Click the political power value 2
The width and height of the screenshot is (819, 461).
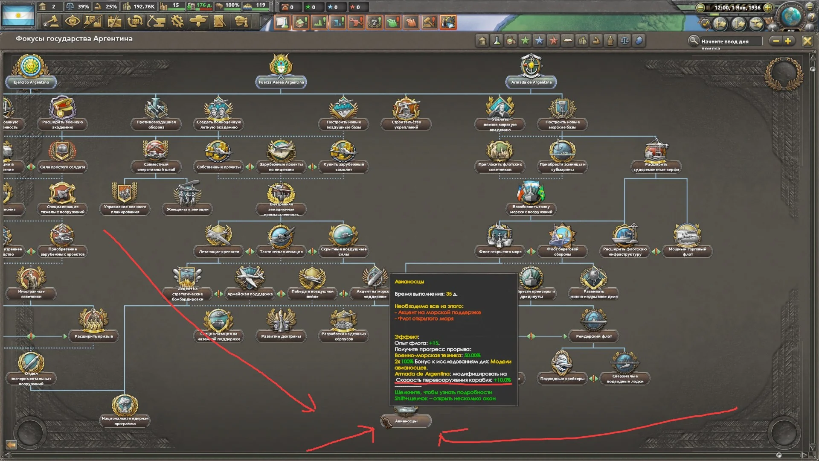tap(53, 6)
